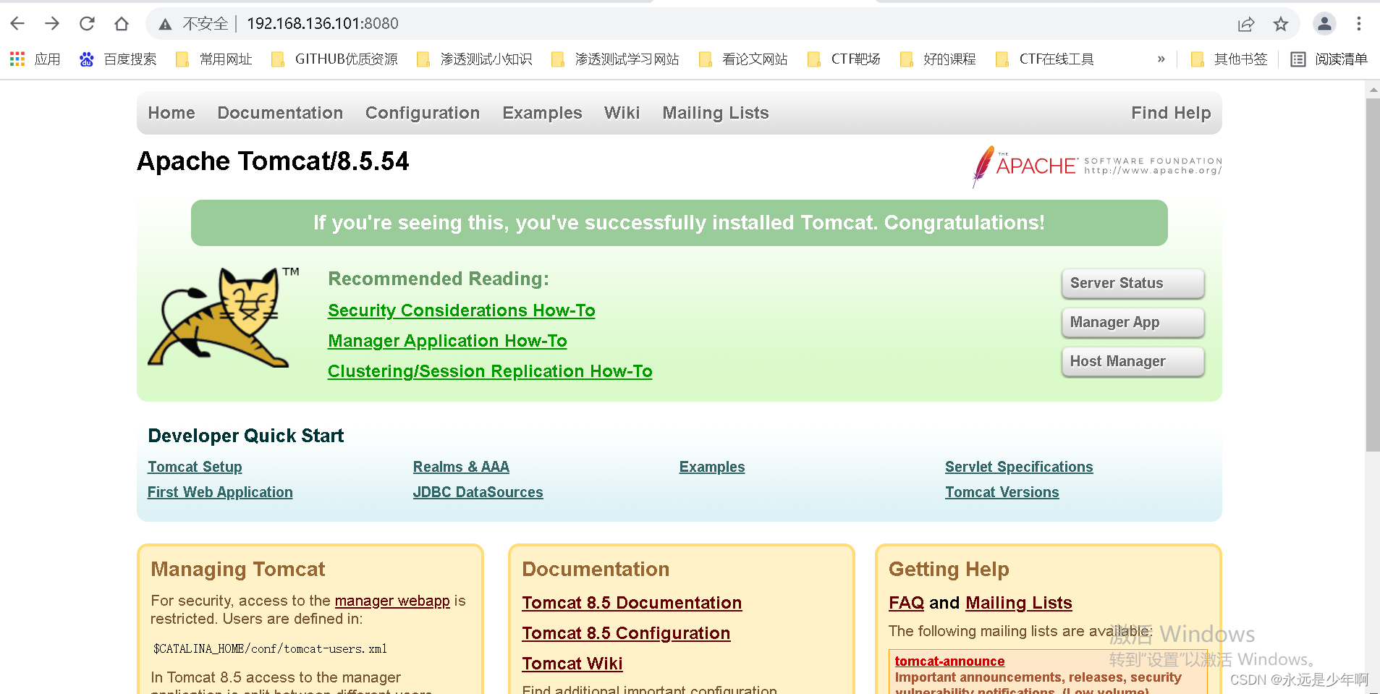Expand hidden bookmarks with the » chevron

point(1161,59)
